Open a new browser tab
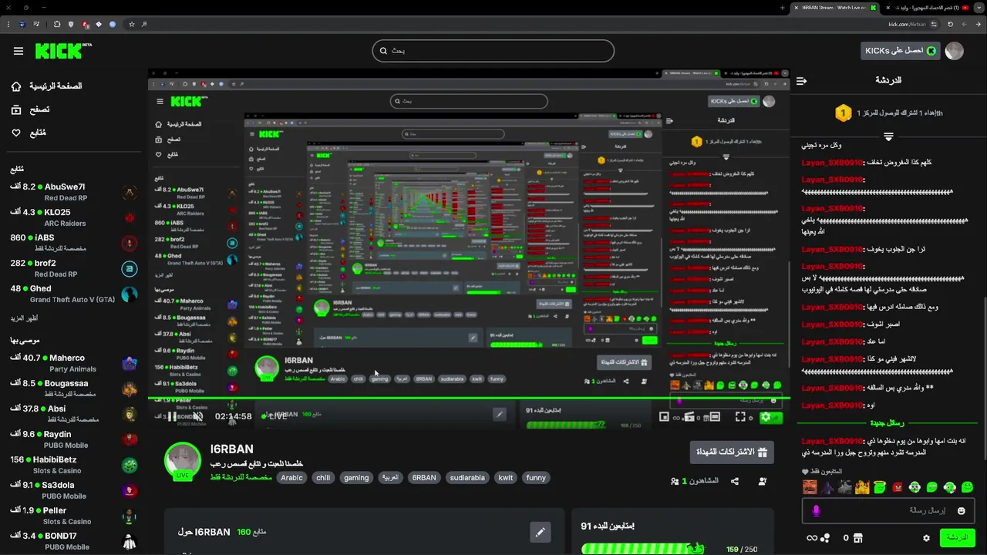The width and height of the screenshot is (987, 555). click(x=783, y=8)
